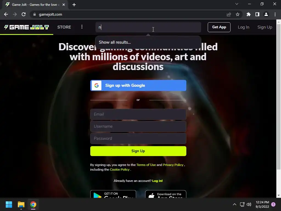281x211 pixels.
Task: Open the Log In page from header
Action: [243, 27]
